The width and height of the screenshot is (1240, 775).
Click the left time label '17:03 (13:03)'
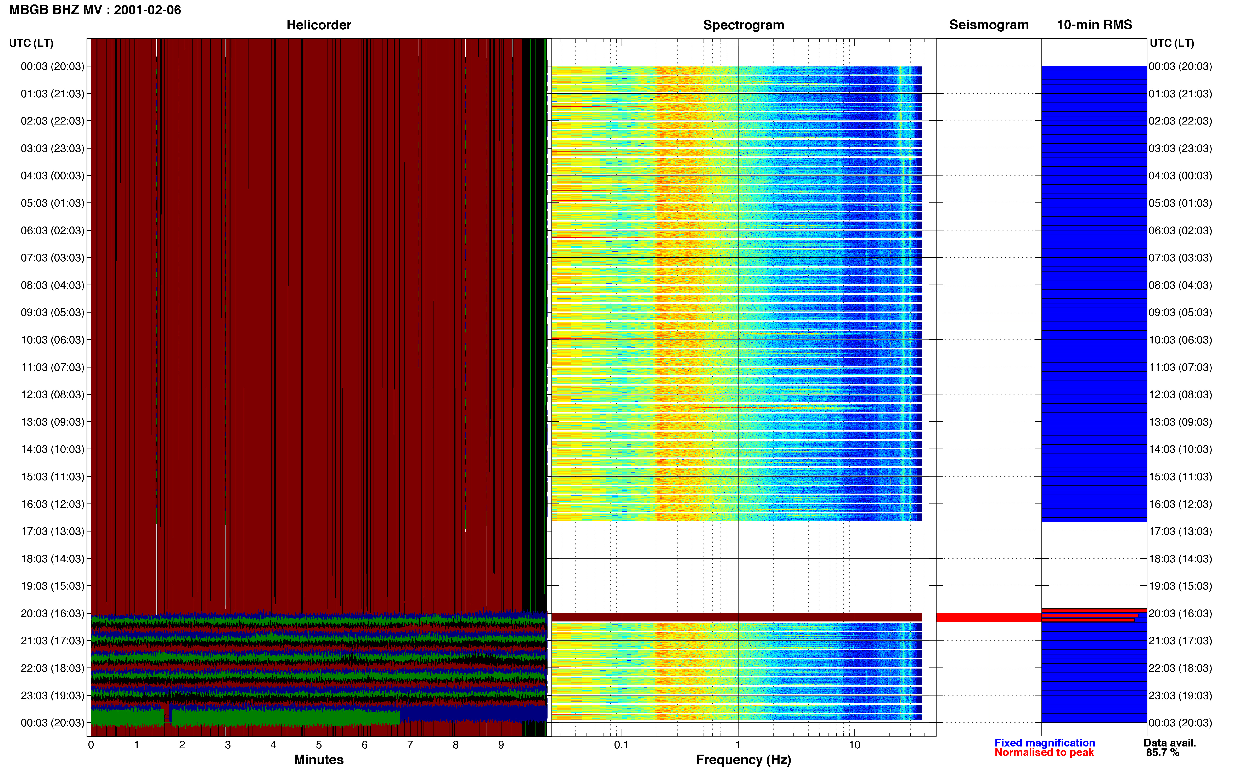pos(52,531)
